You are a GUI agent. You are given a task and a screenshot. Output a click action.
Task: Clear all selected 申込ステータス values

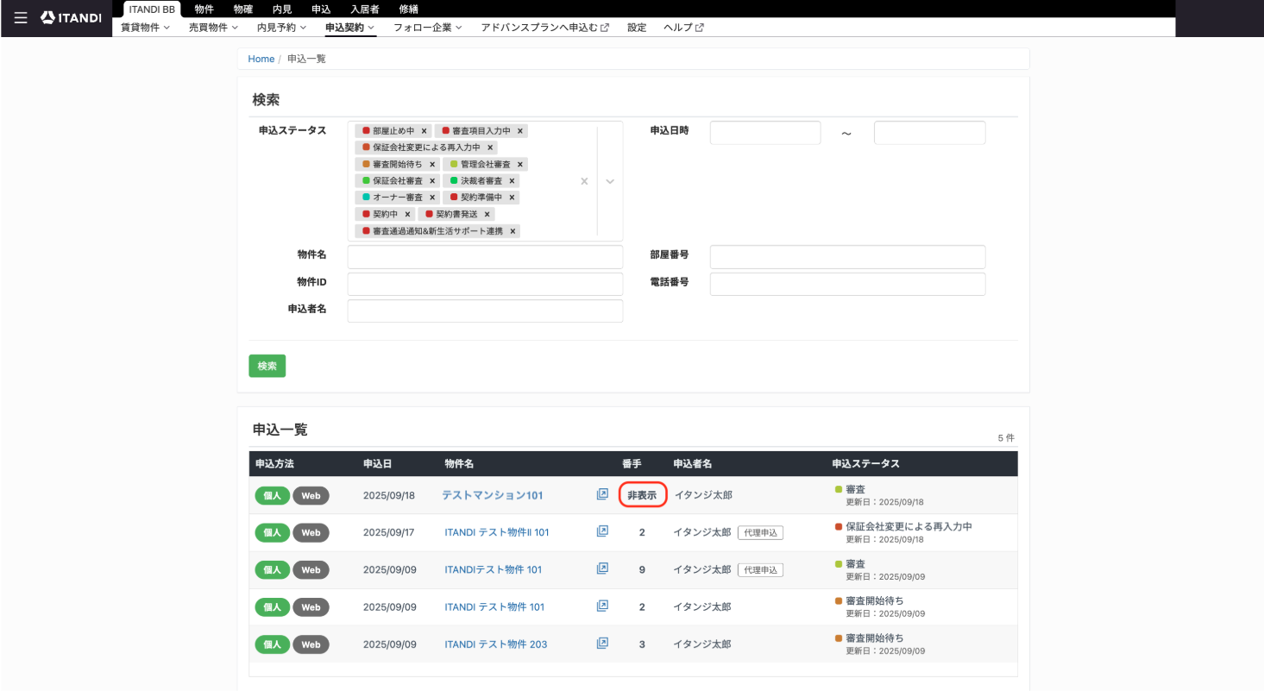(x=584, y=181)
